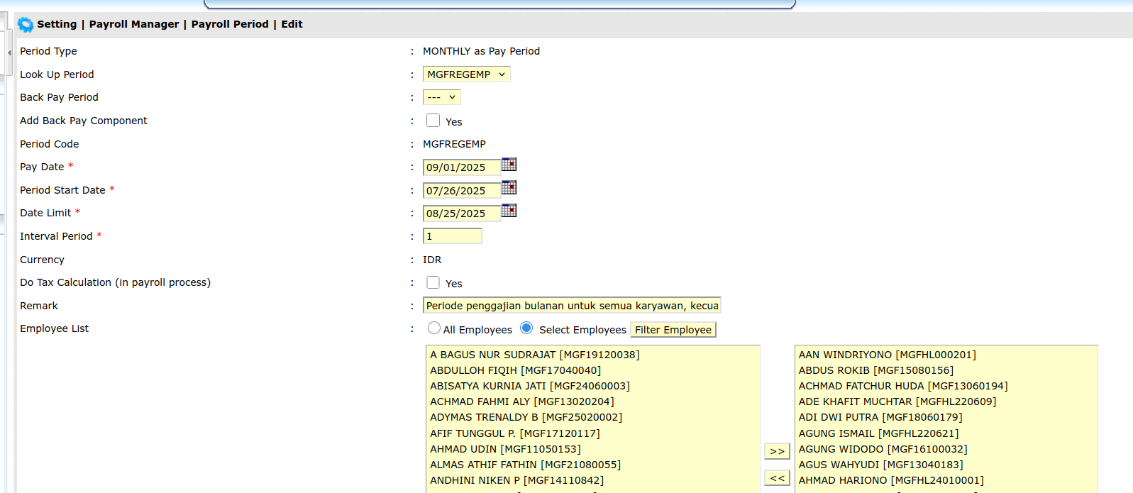1133x493 pixels.
Task: Click the blue gear Setting icon
Action: [x=26, y=25]
